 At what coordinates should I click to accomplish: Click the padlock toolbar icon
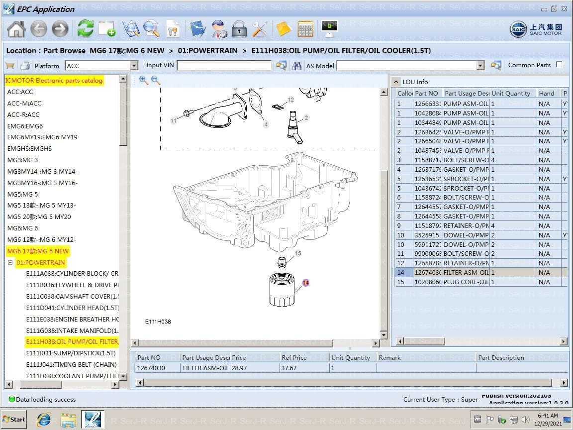click(239, 29)
